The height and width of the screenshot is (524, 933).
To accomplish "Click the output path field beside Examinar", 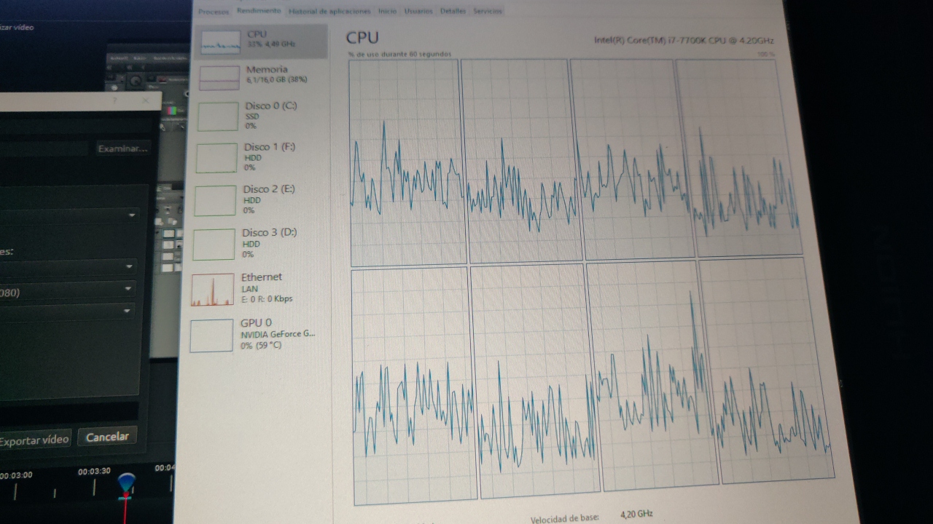I will coord(44,148).
